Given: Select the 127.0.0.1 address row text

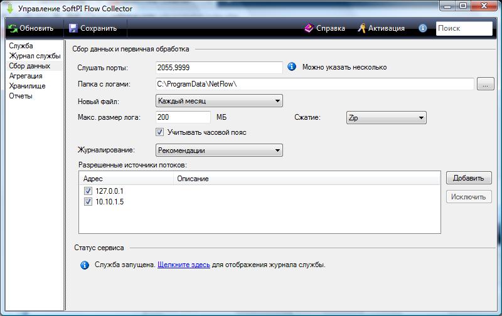Looking at the screenshot, I should (x=109, y=191).
